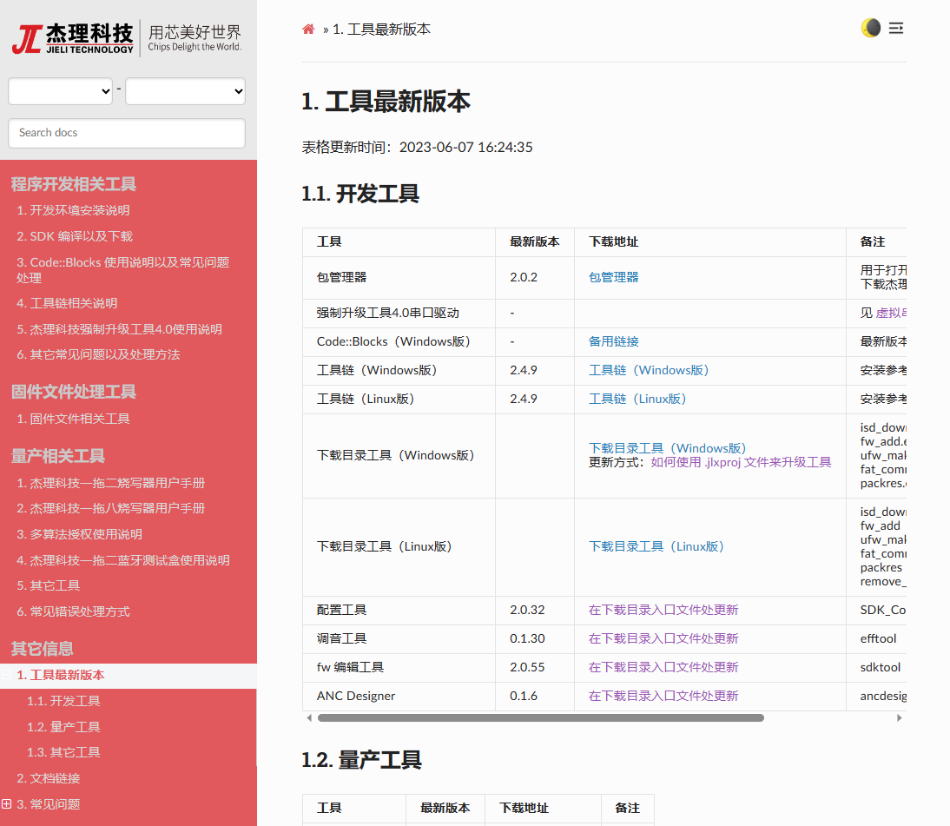Open 5. 杰理科技强制升级工具4.0使用说明 in sidebar
The image size is (950, 826).
tap(119, 329)
